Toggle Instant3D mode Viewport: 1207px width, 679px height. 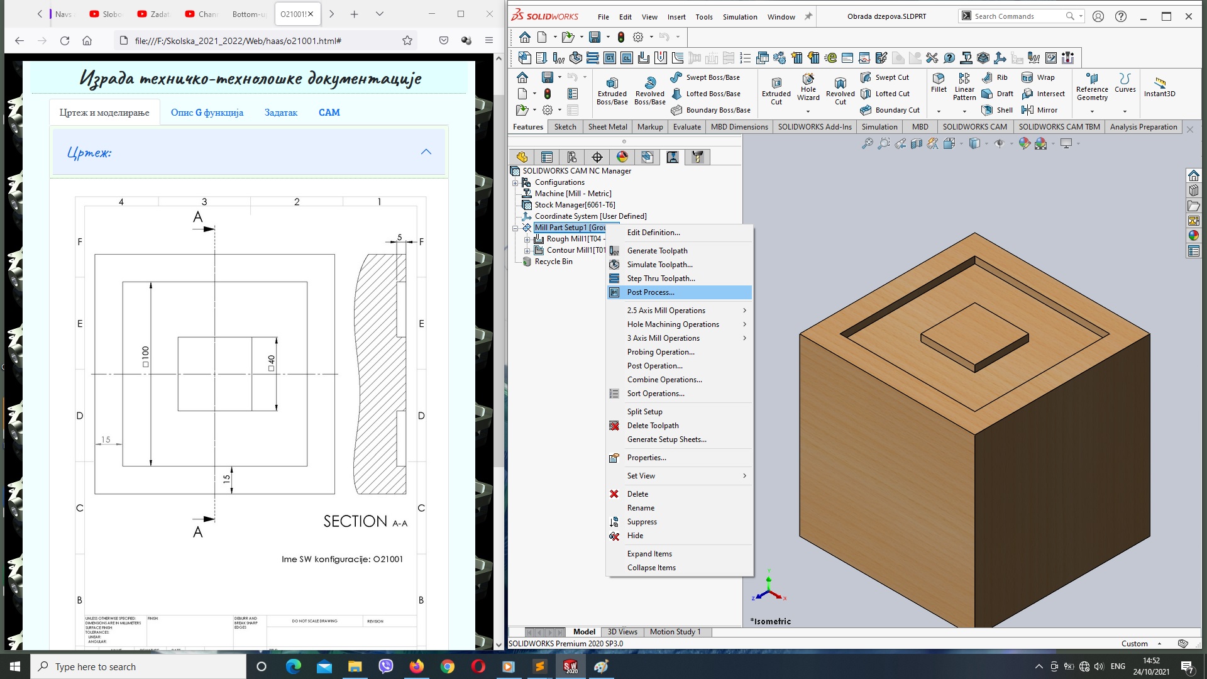[x=1159, y=87]
